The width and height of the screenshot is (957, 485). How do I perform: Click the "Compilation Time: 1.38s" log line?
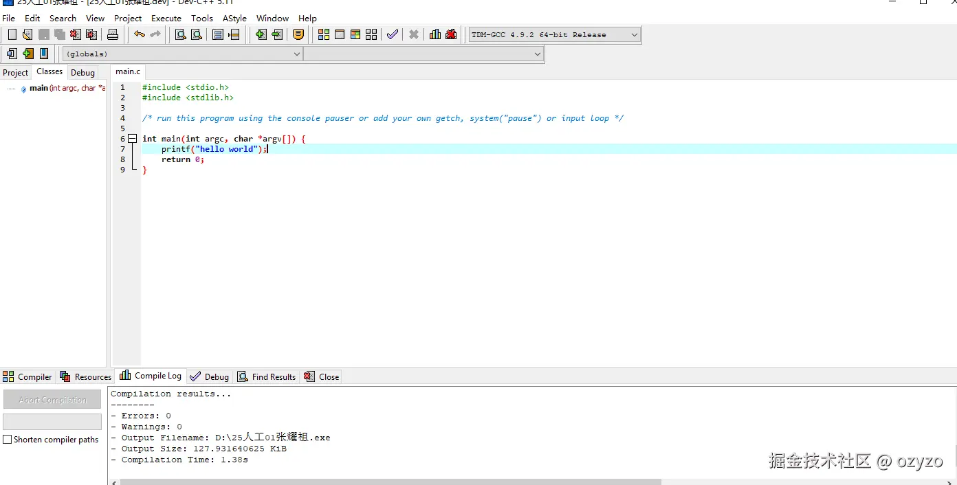[179, 460]
